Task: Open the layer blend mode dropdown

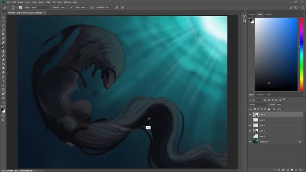Action: coord(258,105)
